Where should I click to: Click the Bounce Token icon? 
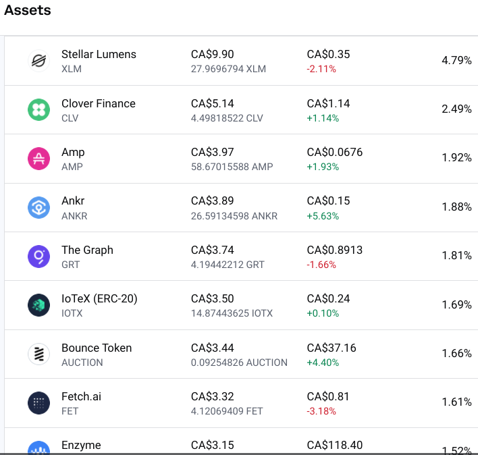coord(38,354)
